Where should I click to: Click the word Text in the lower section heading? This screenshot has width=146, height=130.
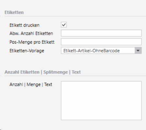(x=76, y=72)
